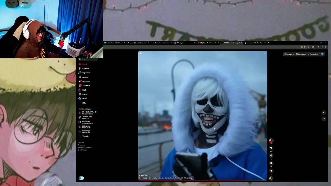Viewport: 331px width, 186px height.
Task: Open the Jostzyxn_7 account
Action: (85, 117)
